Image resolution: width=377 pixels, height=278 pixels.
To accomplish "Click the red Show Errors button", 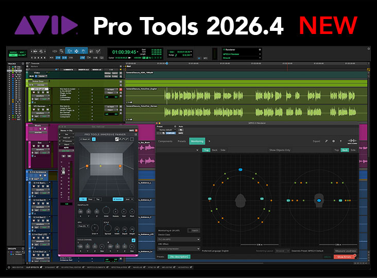I will click(345, 256).
